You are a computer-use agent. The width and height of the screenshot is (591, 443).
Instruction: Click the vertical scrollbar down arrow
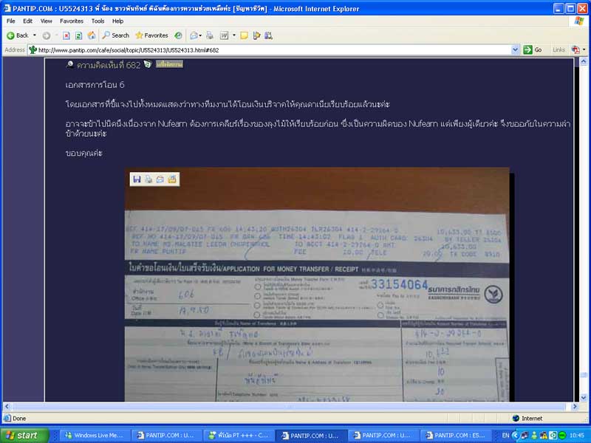(x=584, y=397)
